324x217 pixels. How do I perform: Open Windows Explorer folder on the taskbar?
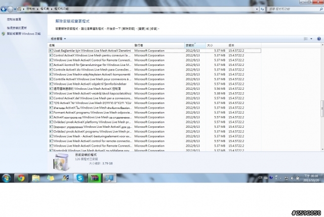pyautogui.click(x=36, y=178)
